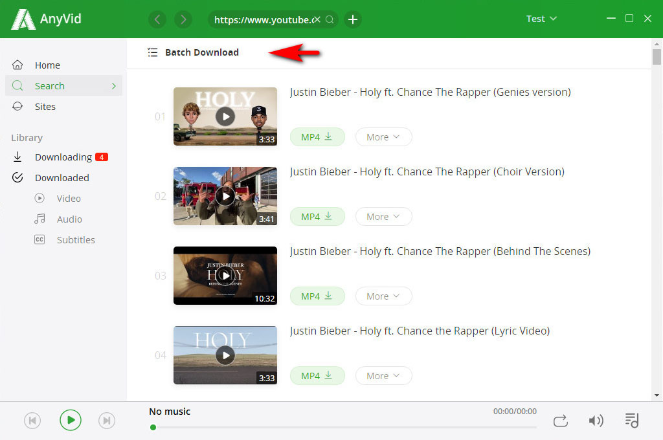
Task: Open the Test account dropdown
Action: tap(541, 19)
